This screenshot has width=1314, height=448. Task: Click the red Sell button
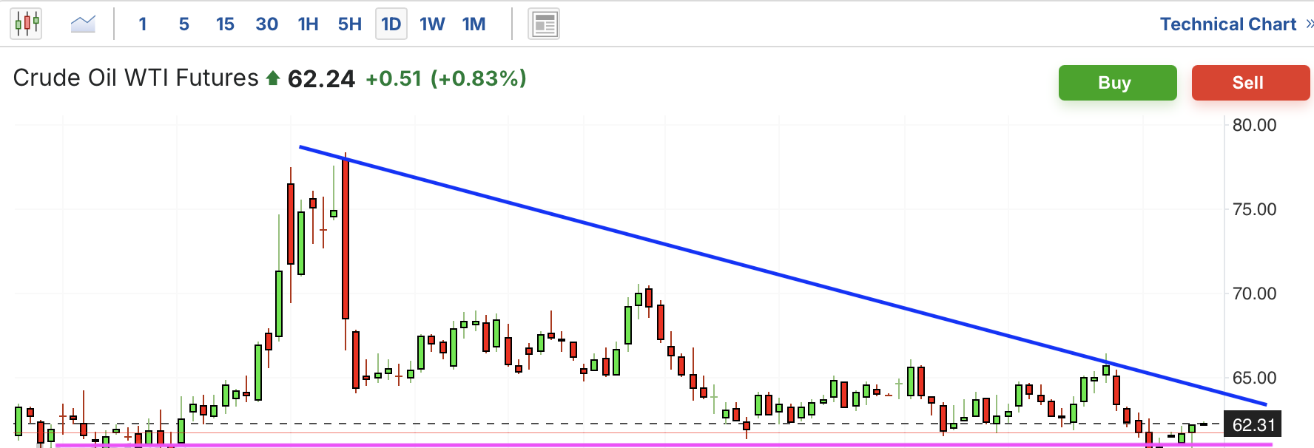(1250, 83)
